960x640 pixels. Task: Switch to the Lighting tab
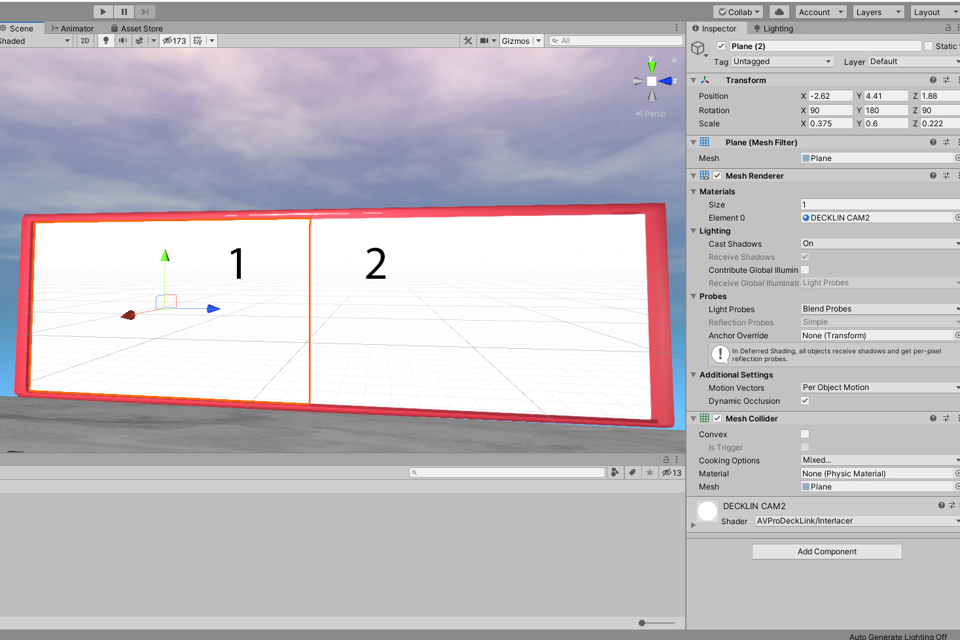click(773, 28)
